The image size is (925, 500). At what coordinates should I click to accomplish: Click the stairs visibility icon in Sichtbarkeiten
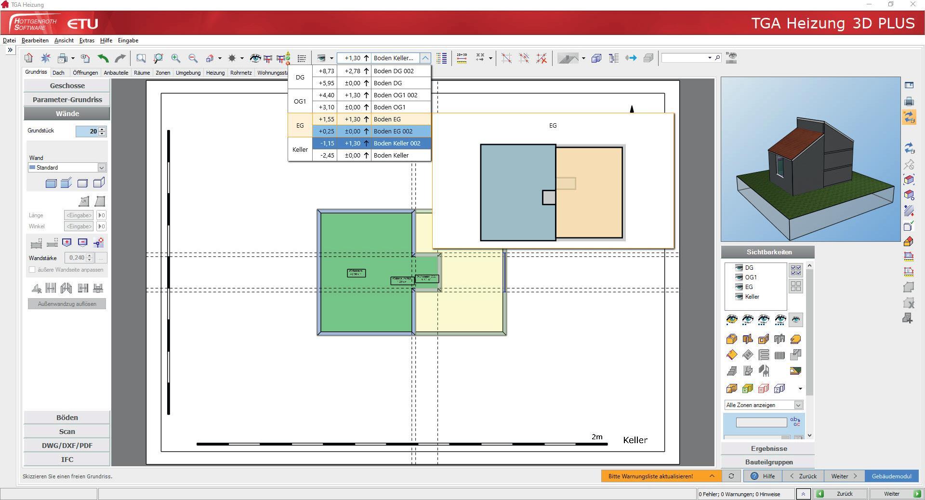(732, 371)
